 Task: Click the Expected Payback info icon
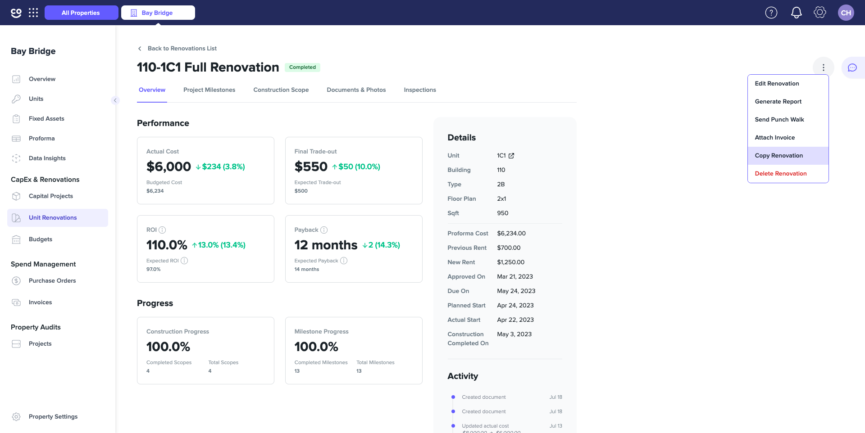click(x=344, y=261)
